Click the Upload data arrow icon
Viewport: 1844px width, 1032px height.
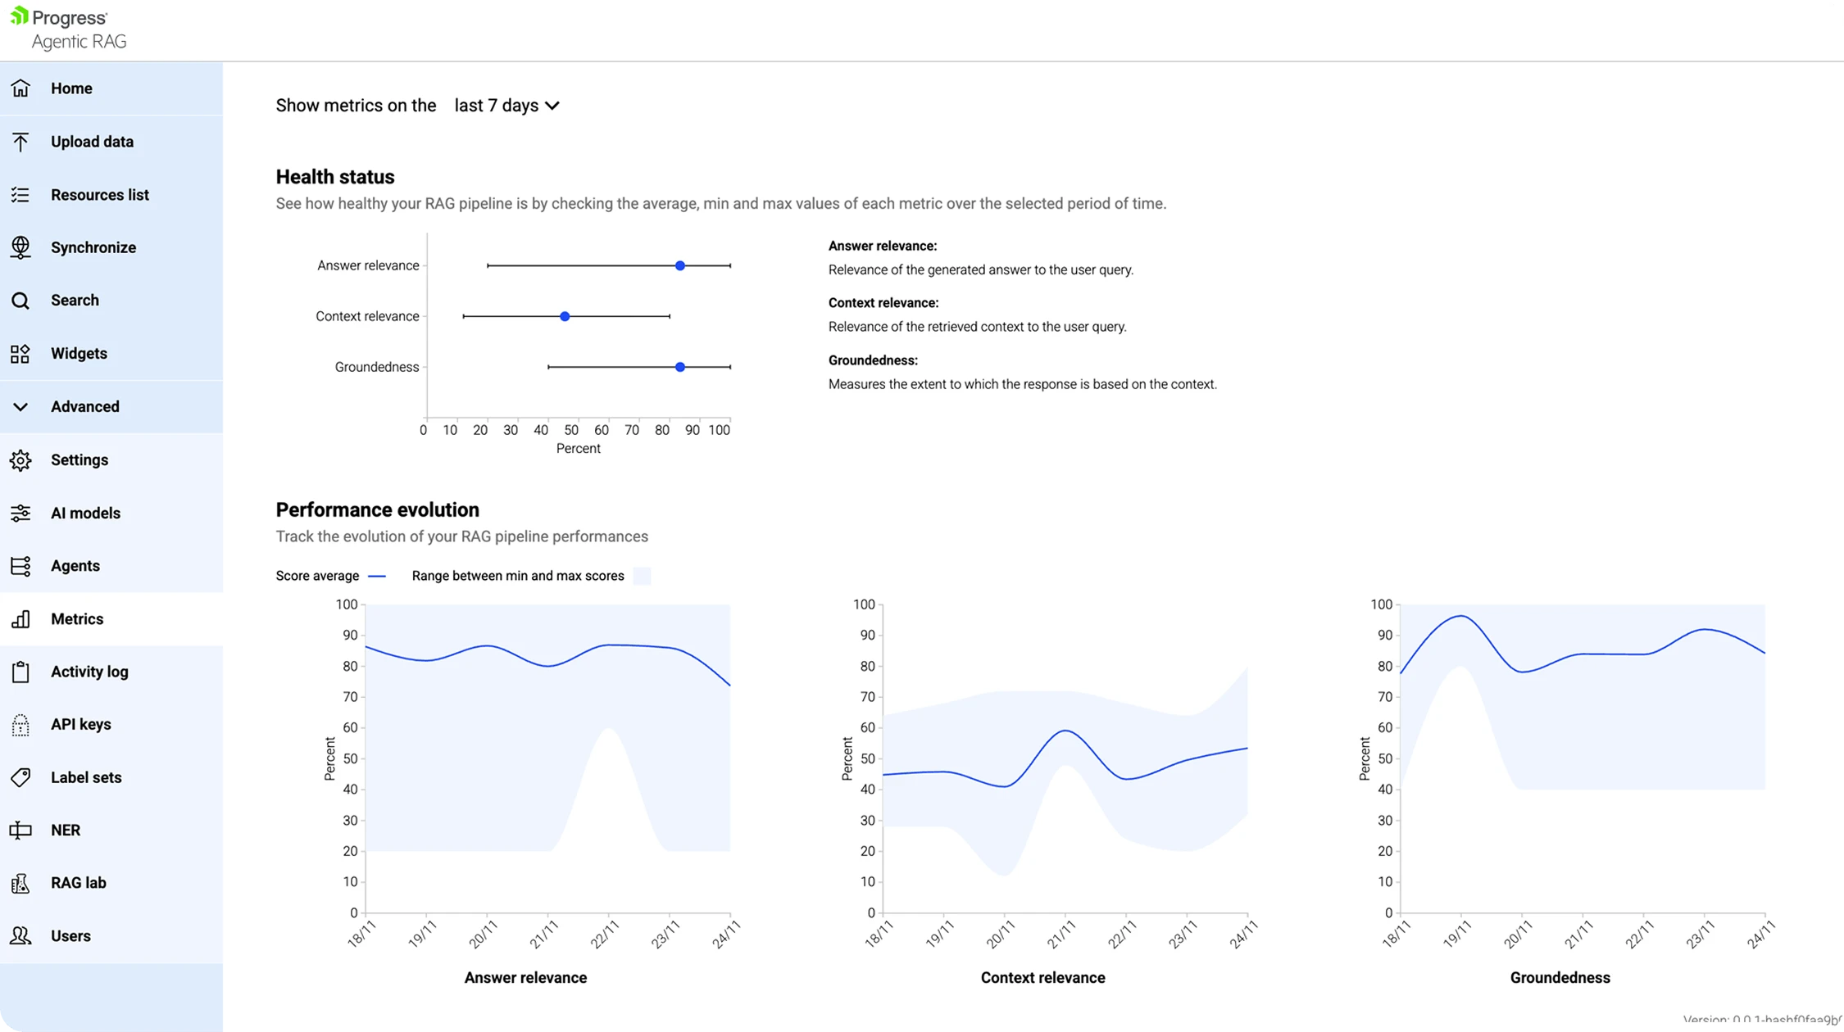click(x=20, y=142)
